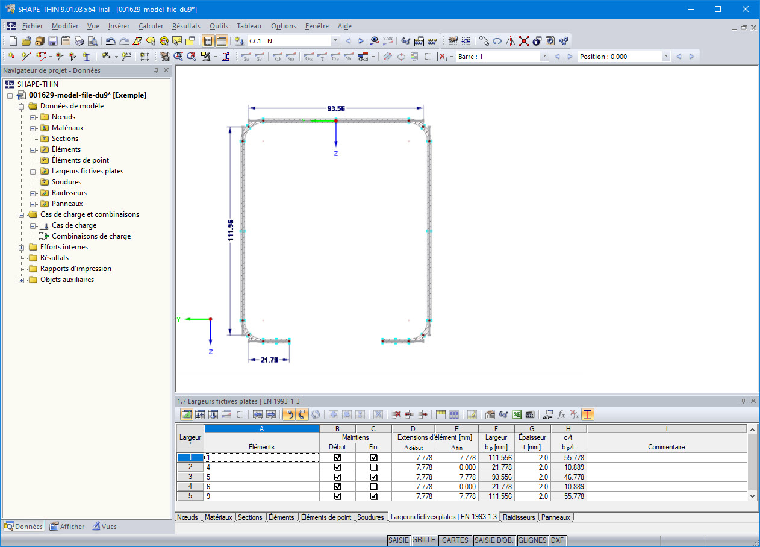Click the New file icon
Screen dimensions: 760x547
point(13,41)
